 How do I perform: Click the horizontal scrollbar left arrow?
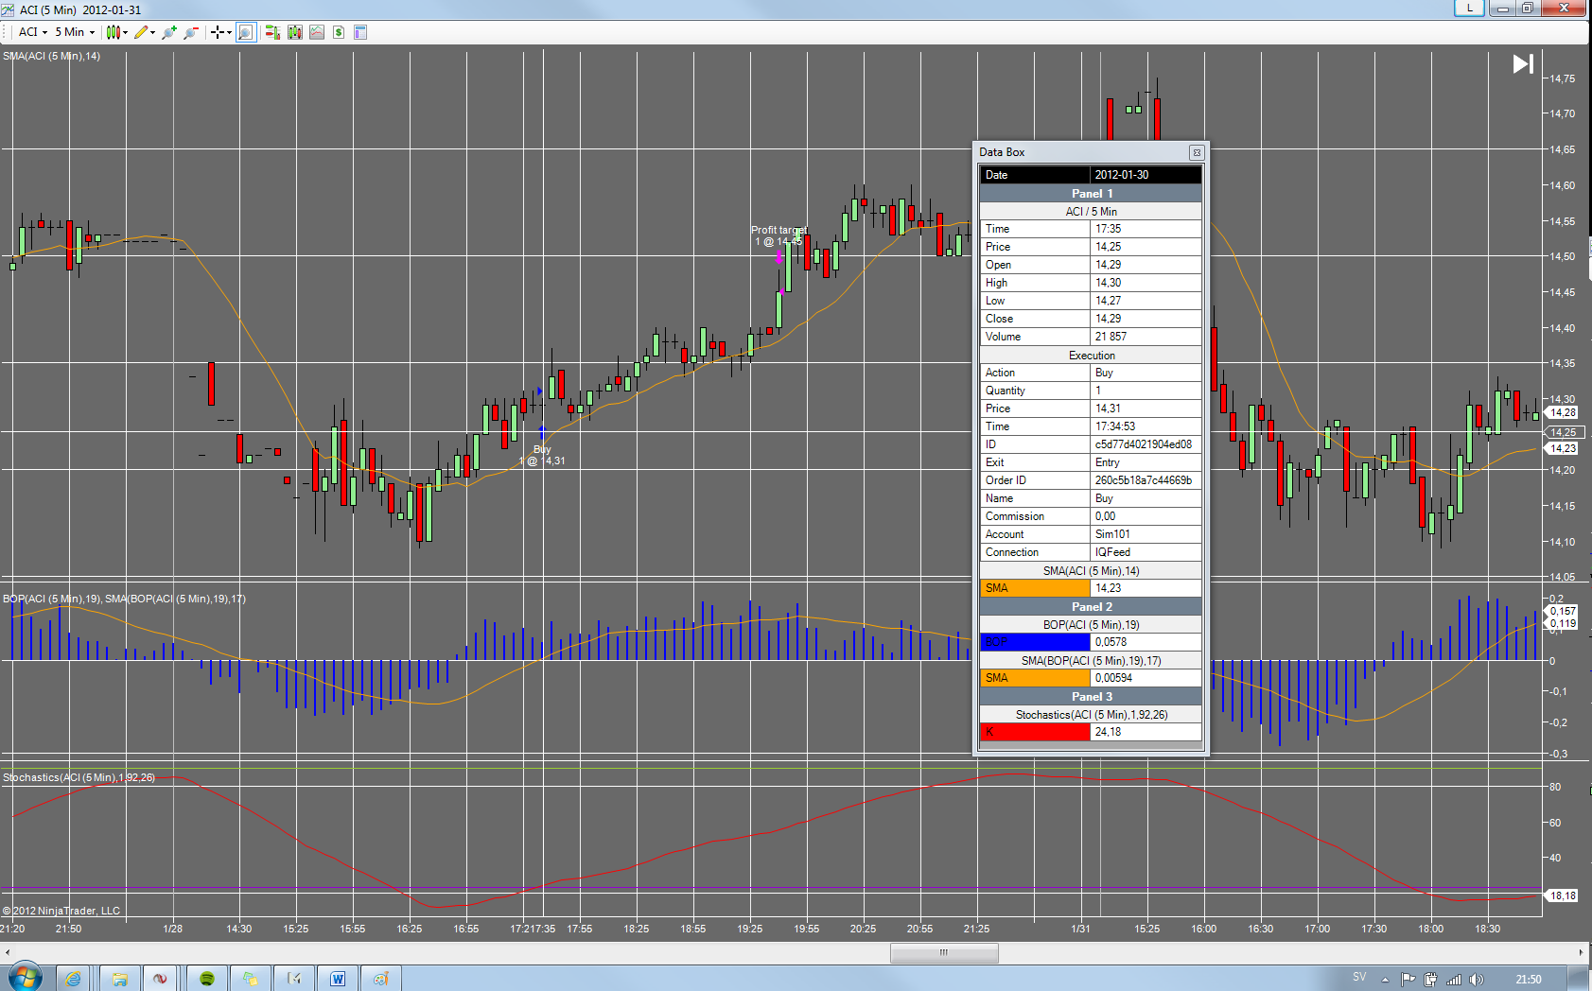[8, 952]
